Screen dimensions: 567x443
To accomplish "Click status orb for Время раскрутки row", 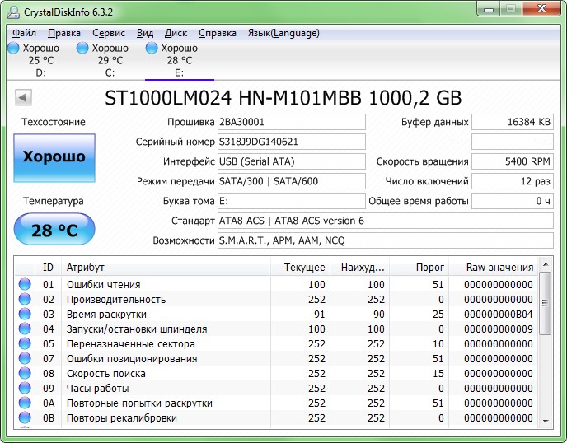I will tap(25, 314).
